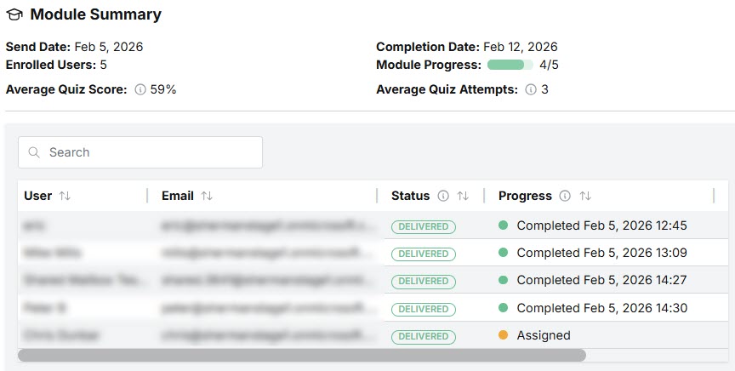The width and height of the screenshot is (735, 371).
Task: Click the magnifier icon in the search box
Action: (35, 152)
